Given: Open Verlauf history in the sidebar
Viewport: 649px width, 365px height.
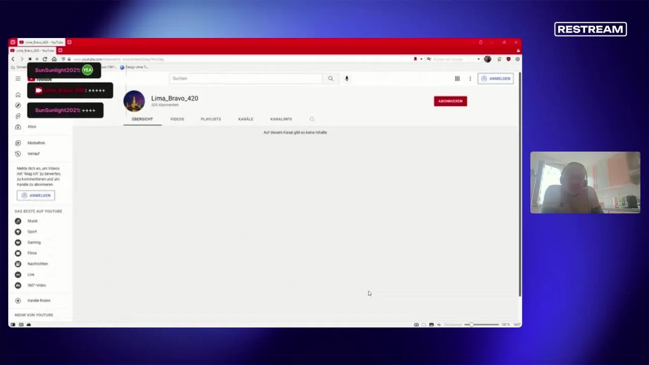Looking at the screenshot, I should click(33, 154).
